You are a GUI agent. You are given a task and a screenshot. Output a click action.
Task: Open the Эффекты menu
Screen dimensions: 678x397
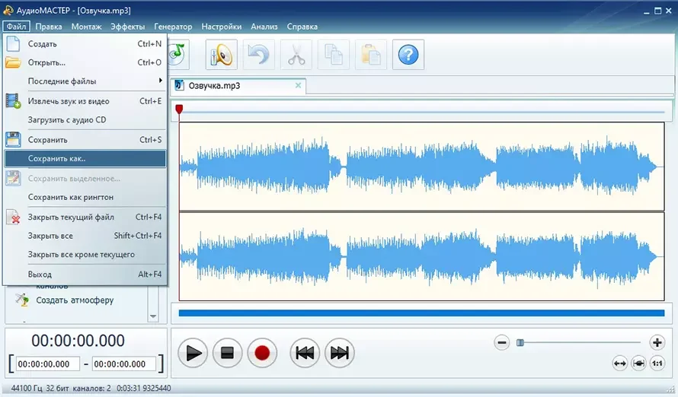(x=127, y=27)
